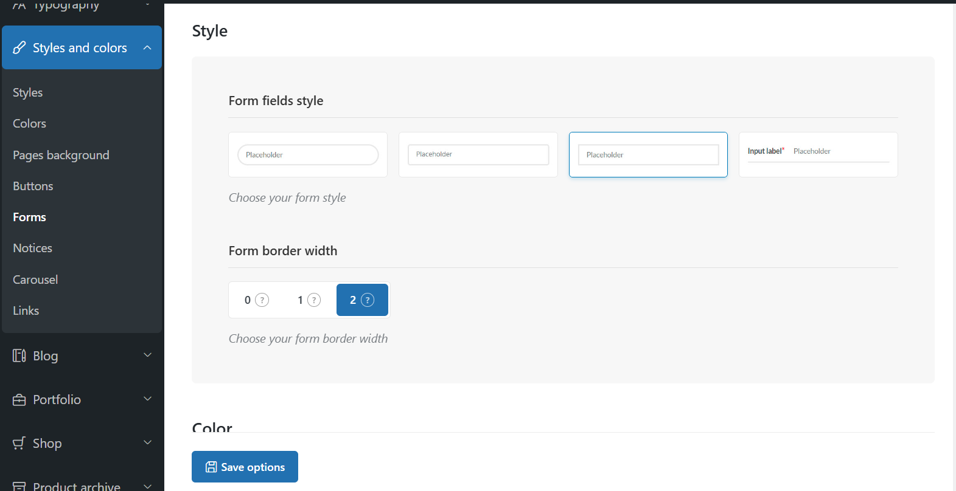
Task: Click the help icon next to width 0
Action: coord(262,300)
